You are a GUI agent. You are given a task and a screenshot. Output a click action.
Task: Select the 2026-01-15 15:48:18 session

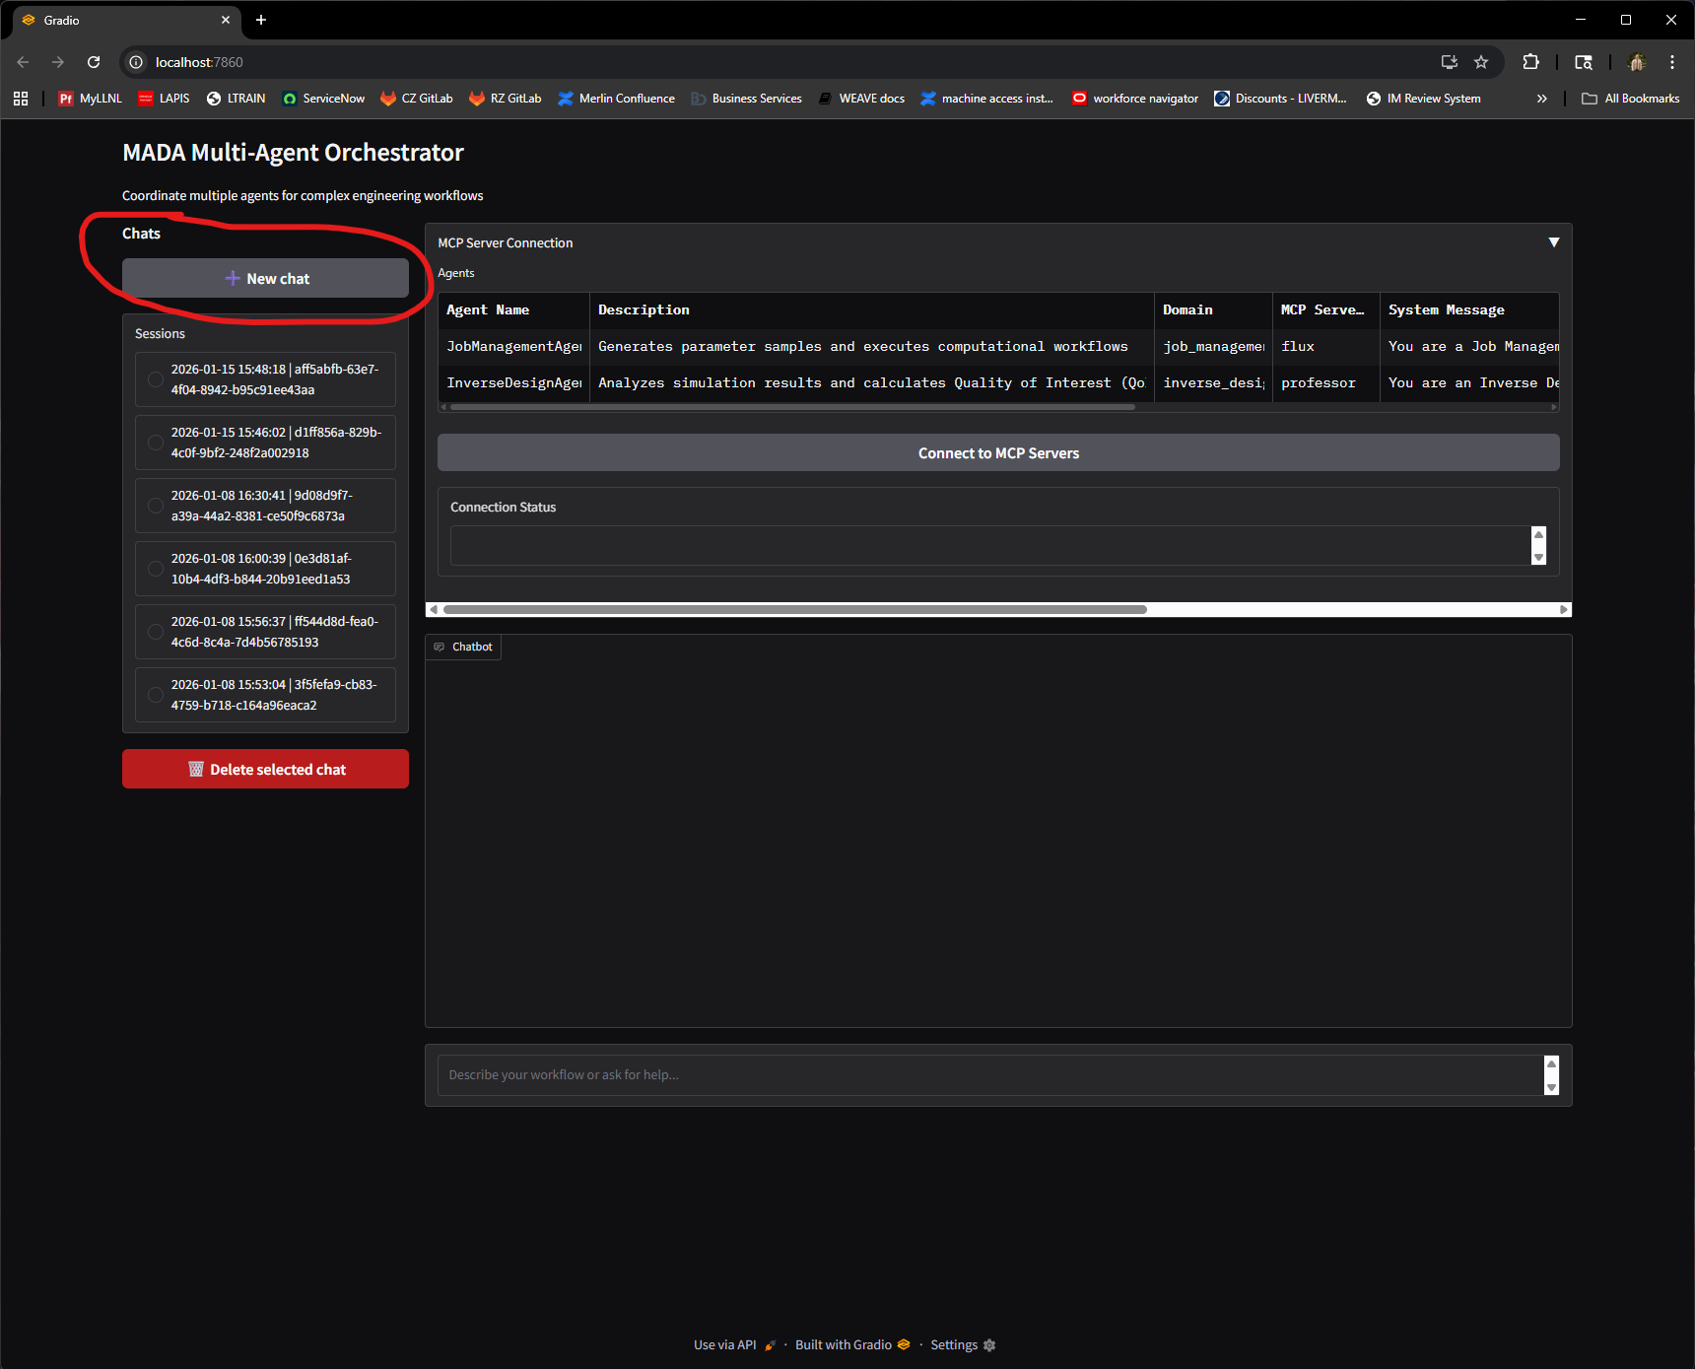point(265,379)
